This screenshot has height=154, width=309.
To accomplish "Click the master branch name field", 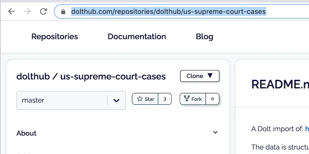I will [x=62, y=100].
